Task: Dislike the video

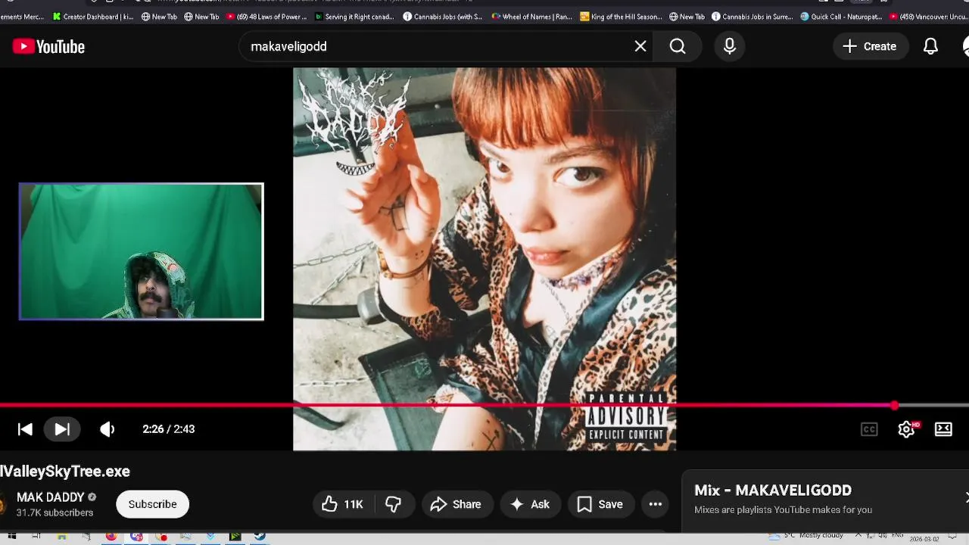Action: pos(393,504)
